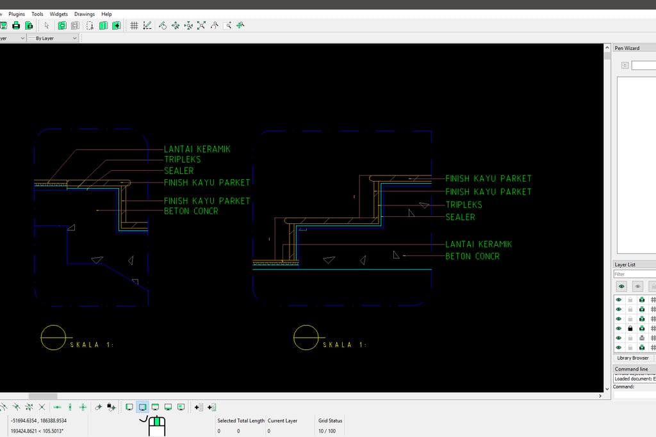Click the Pen Wizard panel title
Image resolution: width=656 pixels, height=437 pixels.
coord(627,48)
